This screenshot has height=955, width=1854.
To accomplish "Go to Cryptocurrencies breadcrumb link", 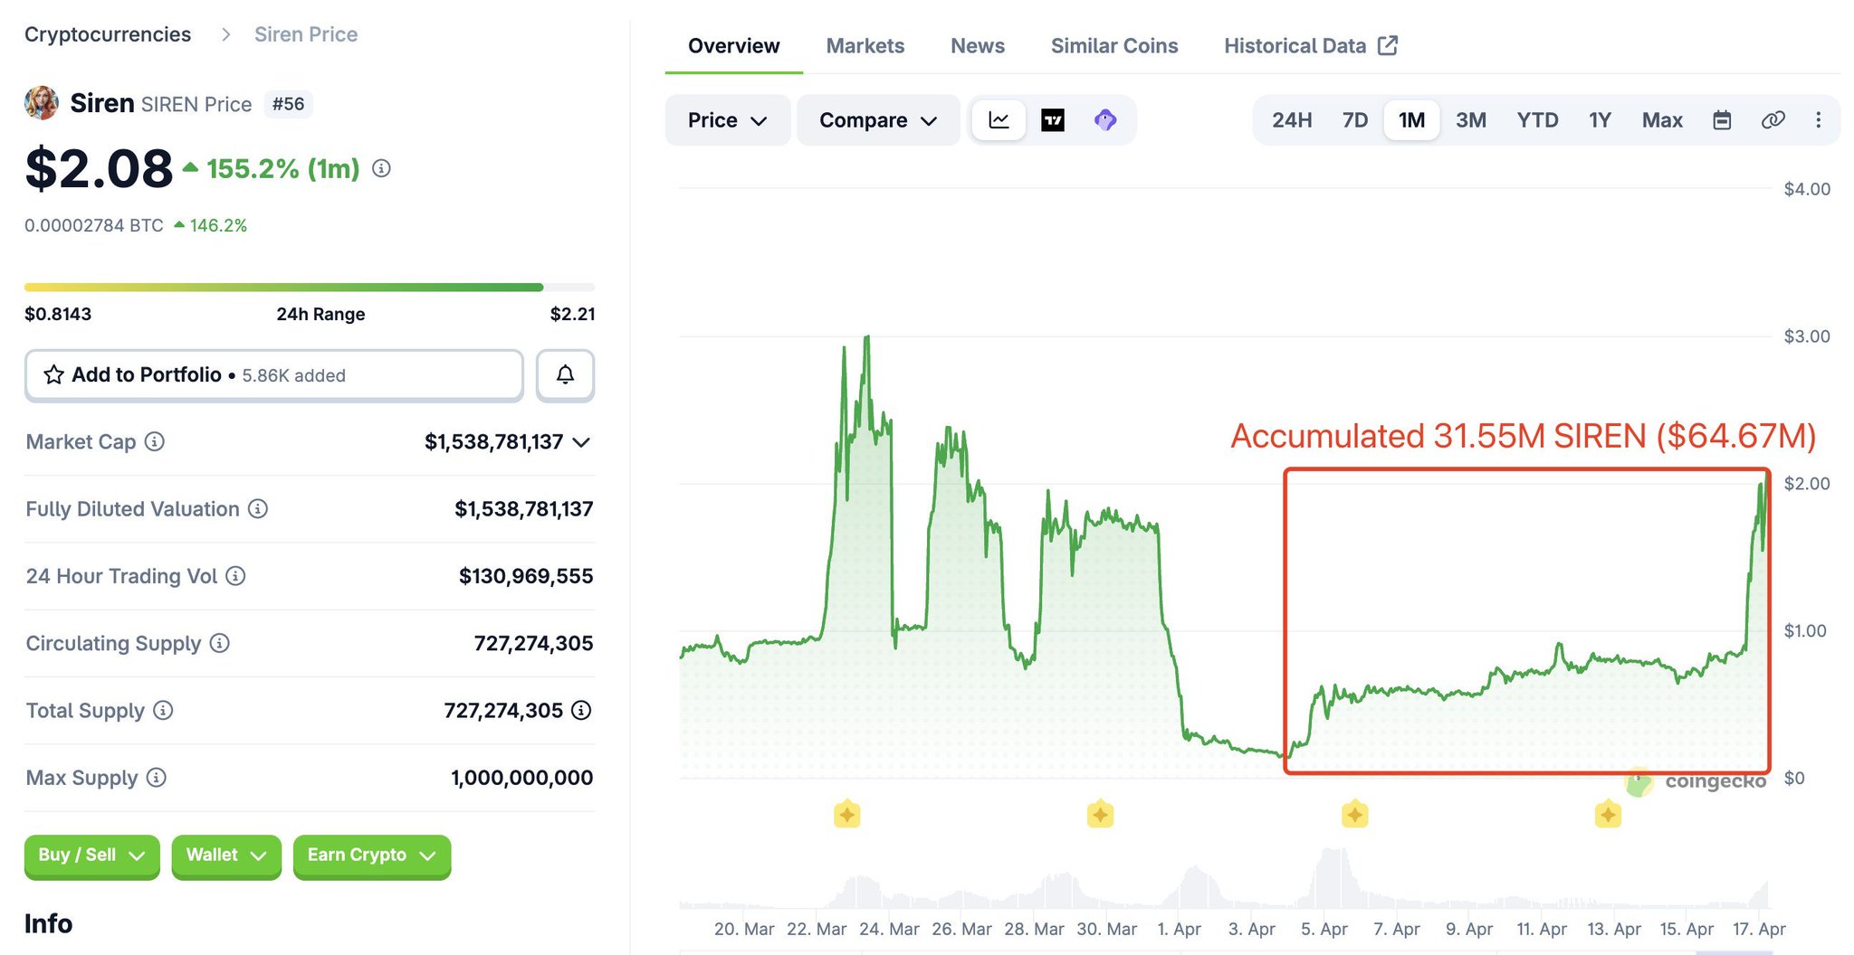I will (108, 34).
